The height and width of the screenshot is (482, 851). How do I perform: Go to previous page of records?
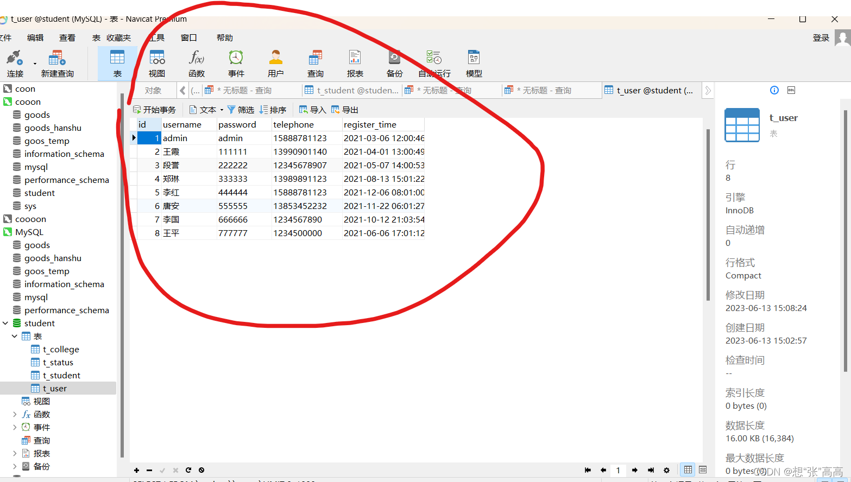tap(603, 470)
